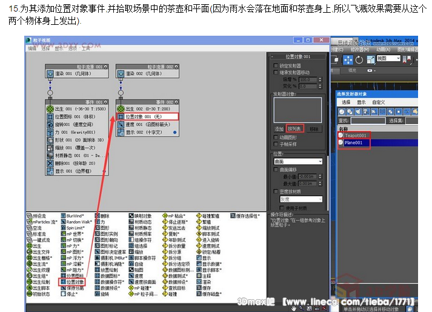The width and height of the screenshot is (432, 312).
Task: Open 选择 menu in particle view
Action: point(45,48)
